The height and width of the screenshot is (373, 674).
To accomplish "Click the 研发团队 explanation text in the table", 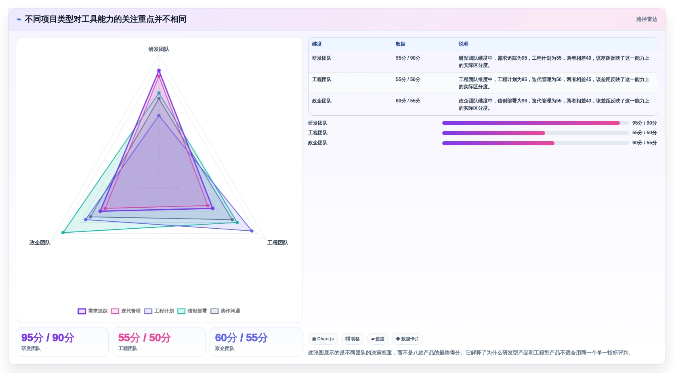I will coord(554,62).
